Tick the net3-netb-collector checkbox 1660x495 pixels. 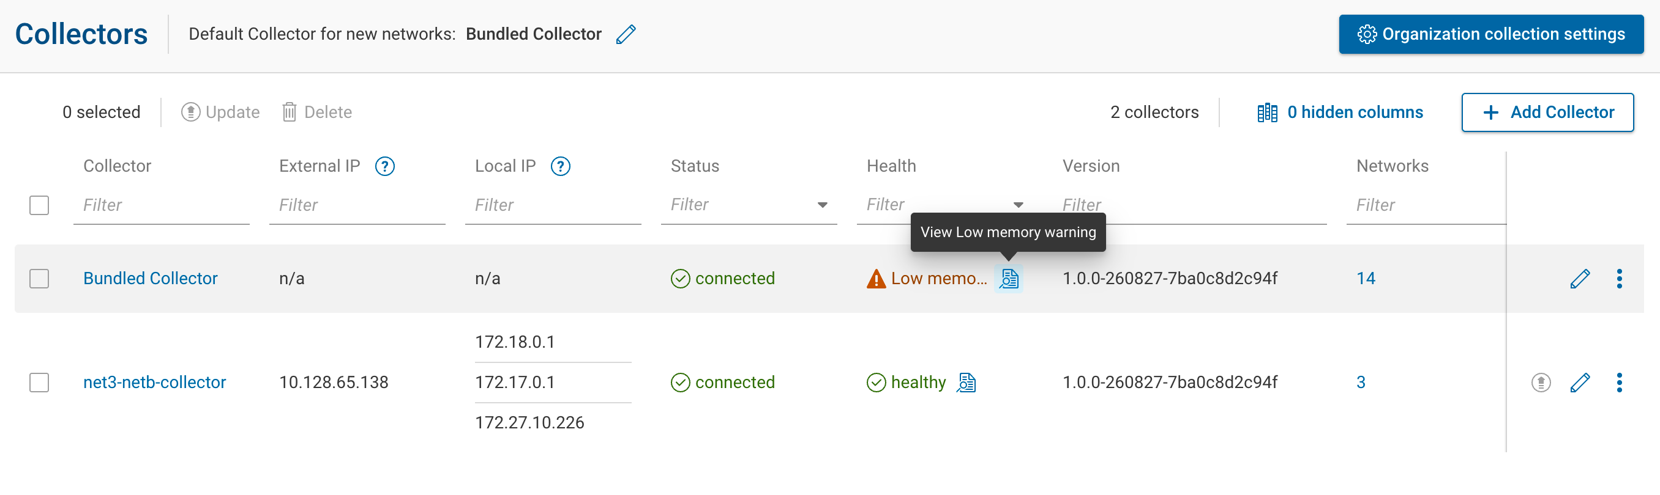coord(39,383)
